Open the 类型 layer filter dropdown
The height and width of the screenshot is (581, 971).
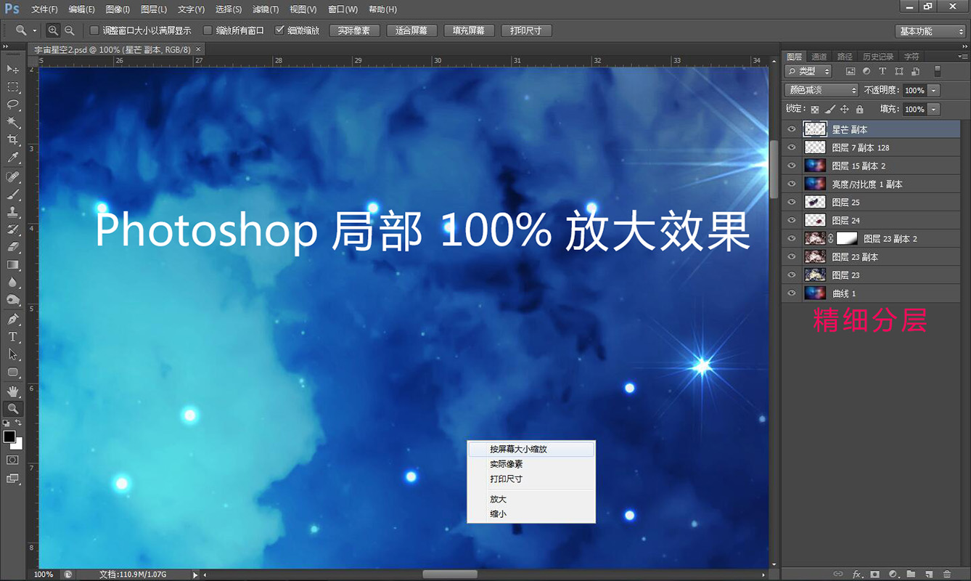(x=809, y=71)
